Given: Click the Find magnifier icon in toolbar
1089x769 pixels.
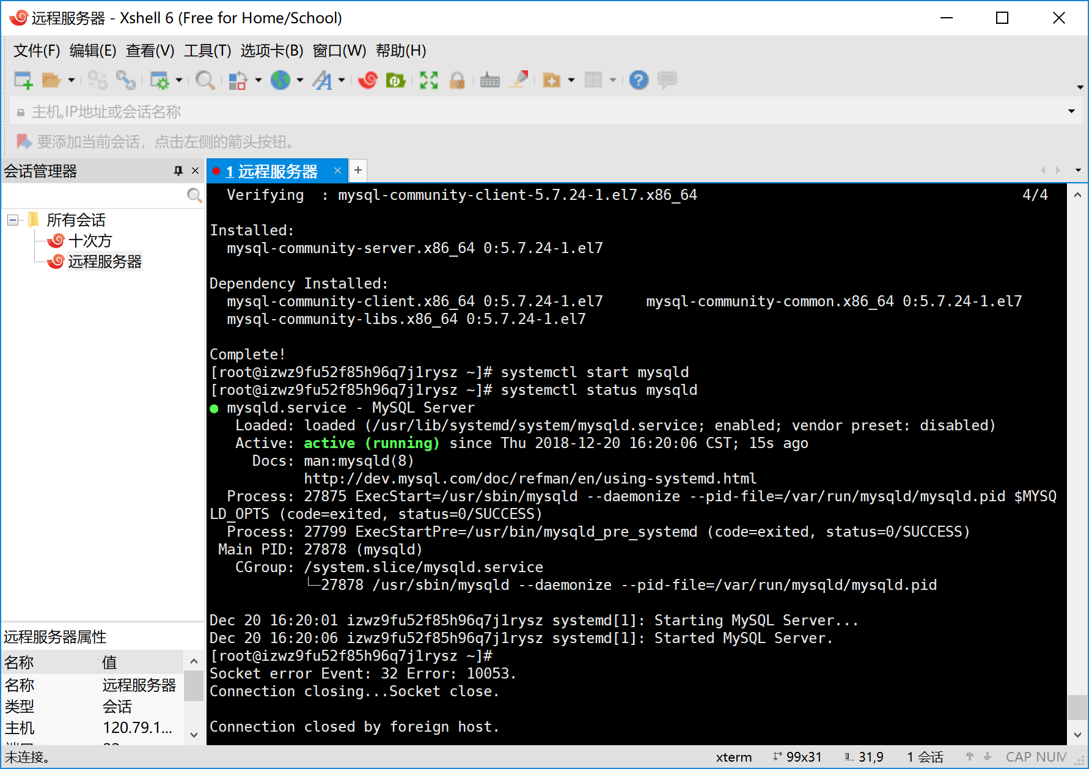Looking at the screenshot, I should pos(205,80).
